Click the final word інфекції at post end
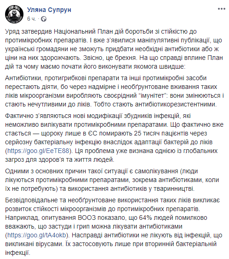The width and height of the screenshot is (229, 259). pos(17,253)
